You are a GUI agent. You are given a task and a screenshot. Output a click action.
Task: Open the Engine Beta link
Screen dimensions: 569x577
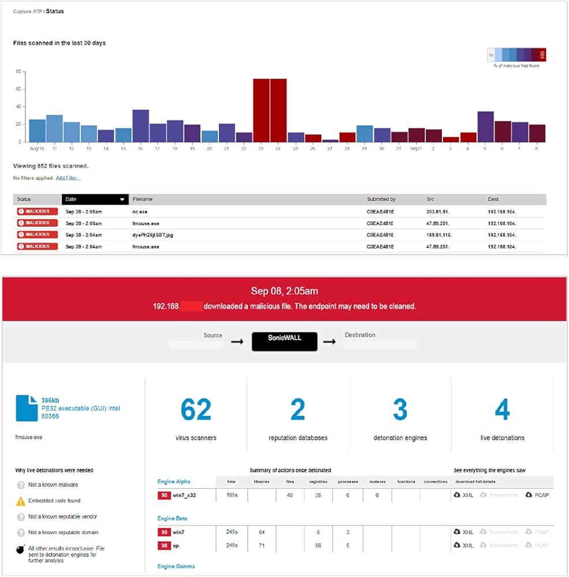pos(172,518)
